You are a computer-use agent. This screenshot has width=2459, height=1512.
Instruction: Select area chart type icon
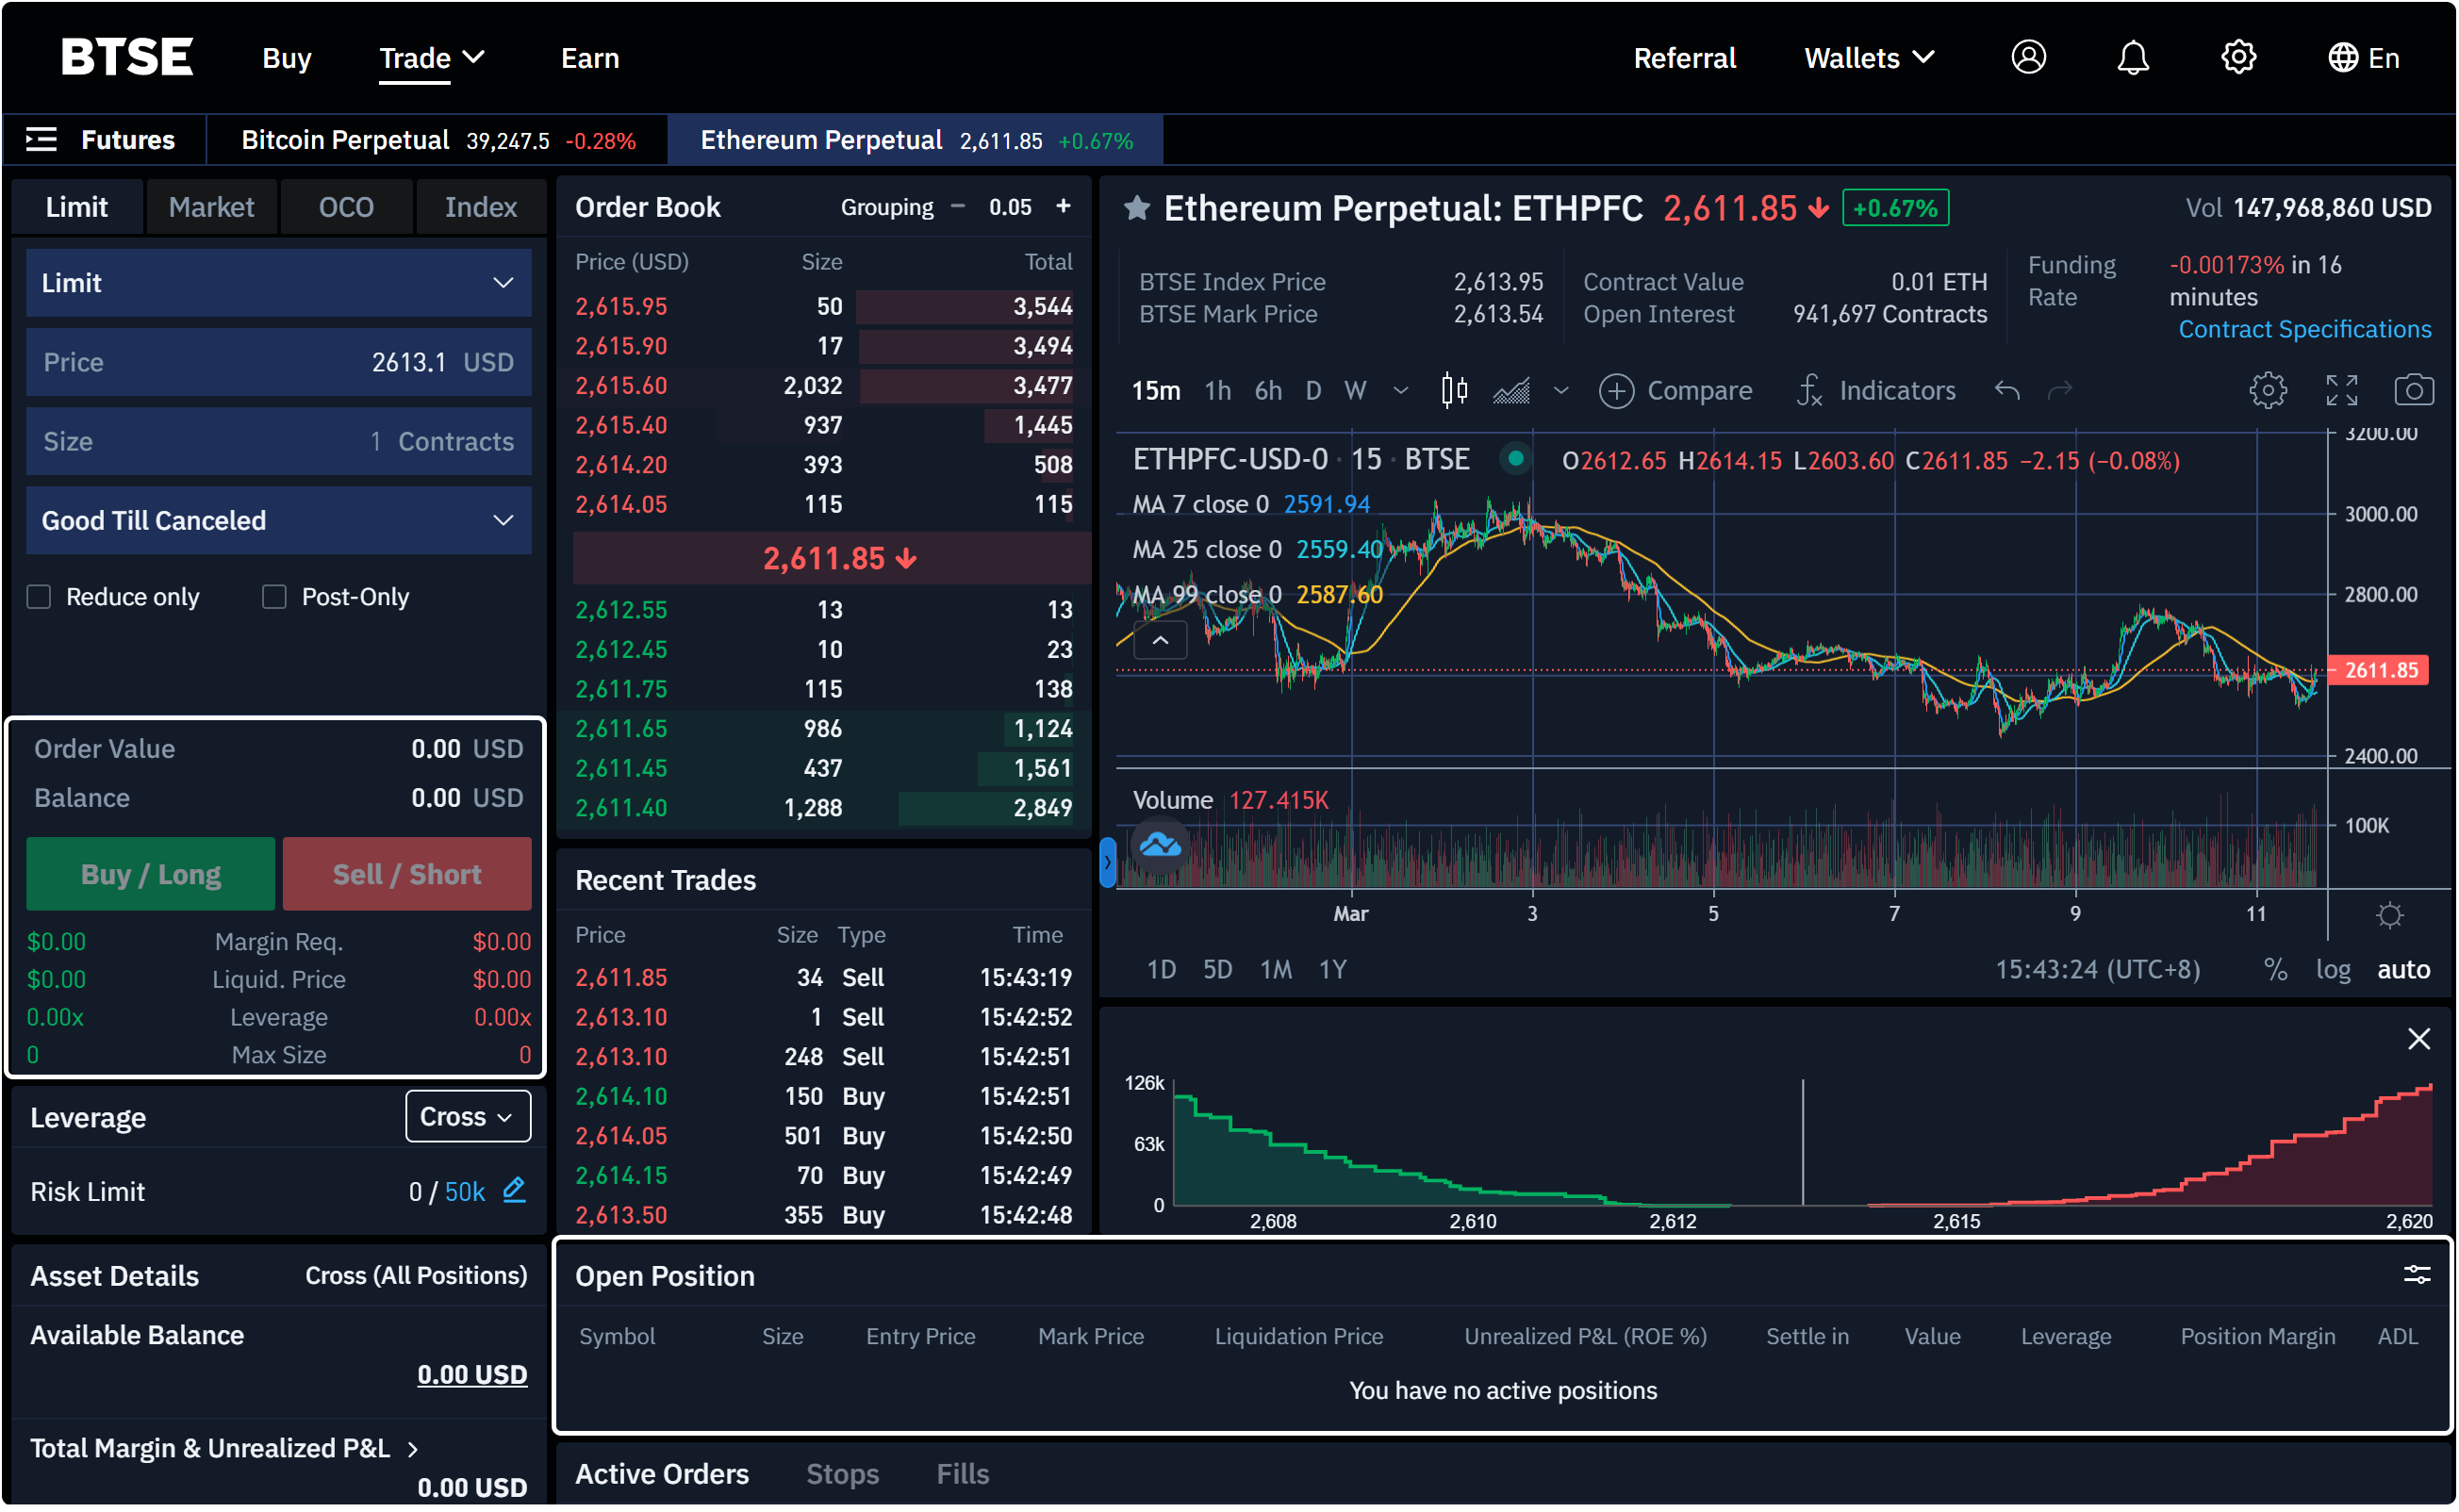(1512, 391)
